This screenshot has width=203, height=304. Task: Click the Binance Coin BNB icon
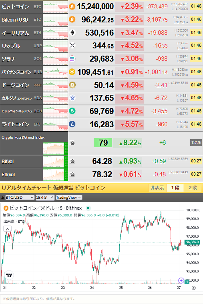pos(72,72)
